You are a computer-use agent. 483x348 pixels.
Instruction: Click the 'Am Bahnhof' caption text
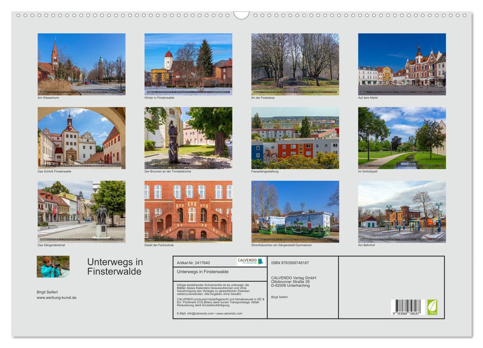(x=366, y=245)
